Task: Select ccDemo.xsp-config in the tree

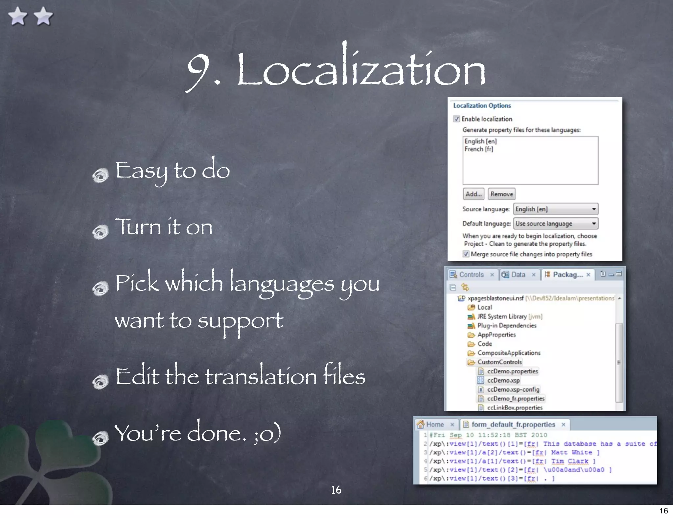Action: tap(513, 389)
